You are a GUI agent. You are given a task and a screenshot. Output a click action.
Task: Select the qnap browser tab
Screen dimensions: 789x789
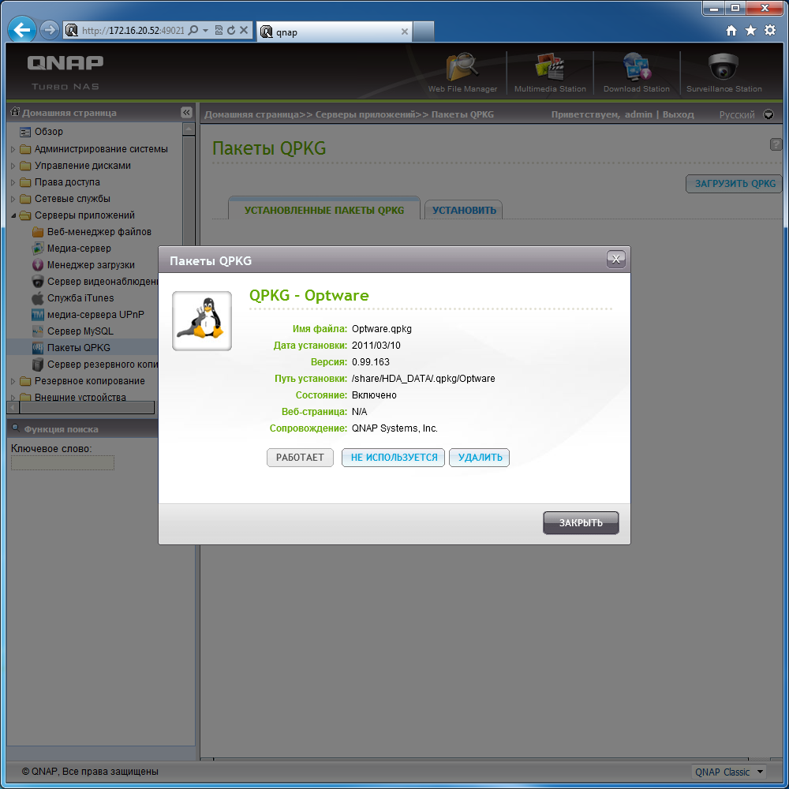pyautogui.click(x=334, y=32)
